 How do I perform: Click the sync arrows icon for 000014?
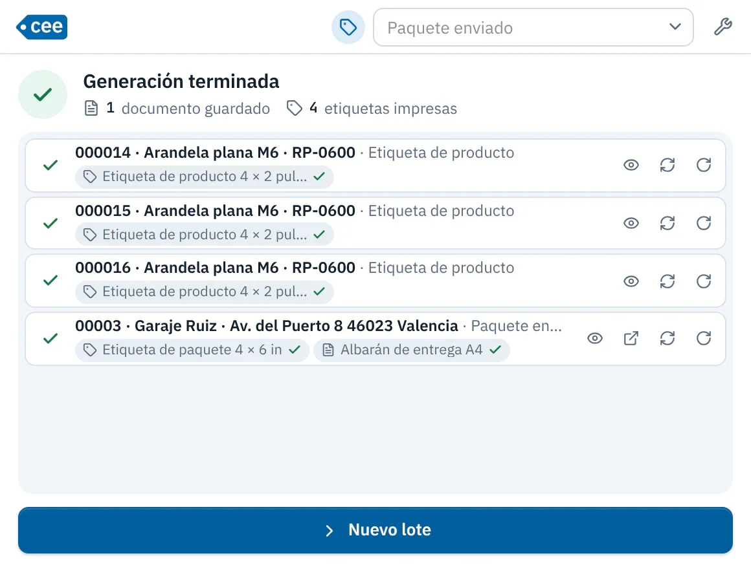click(x=667, y=166)
